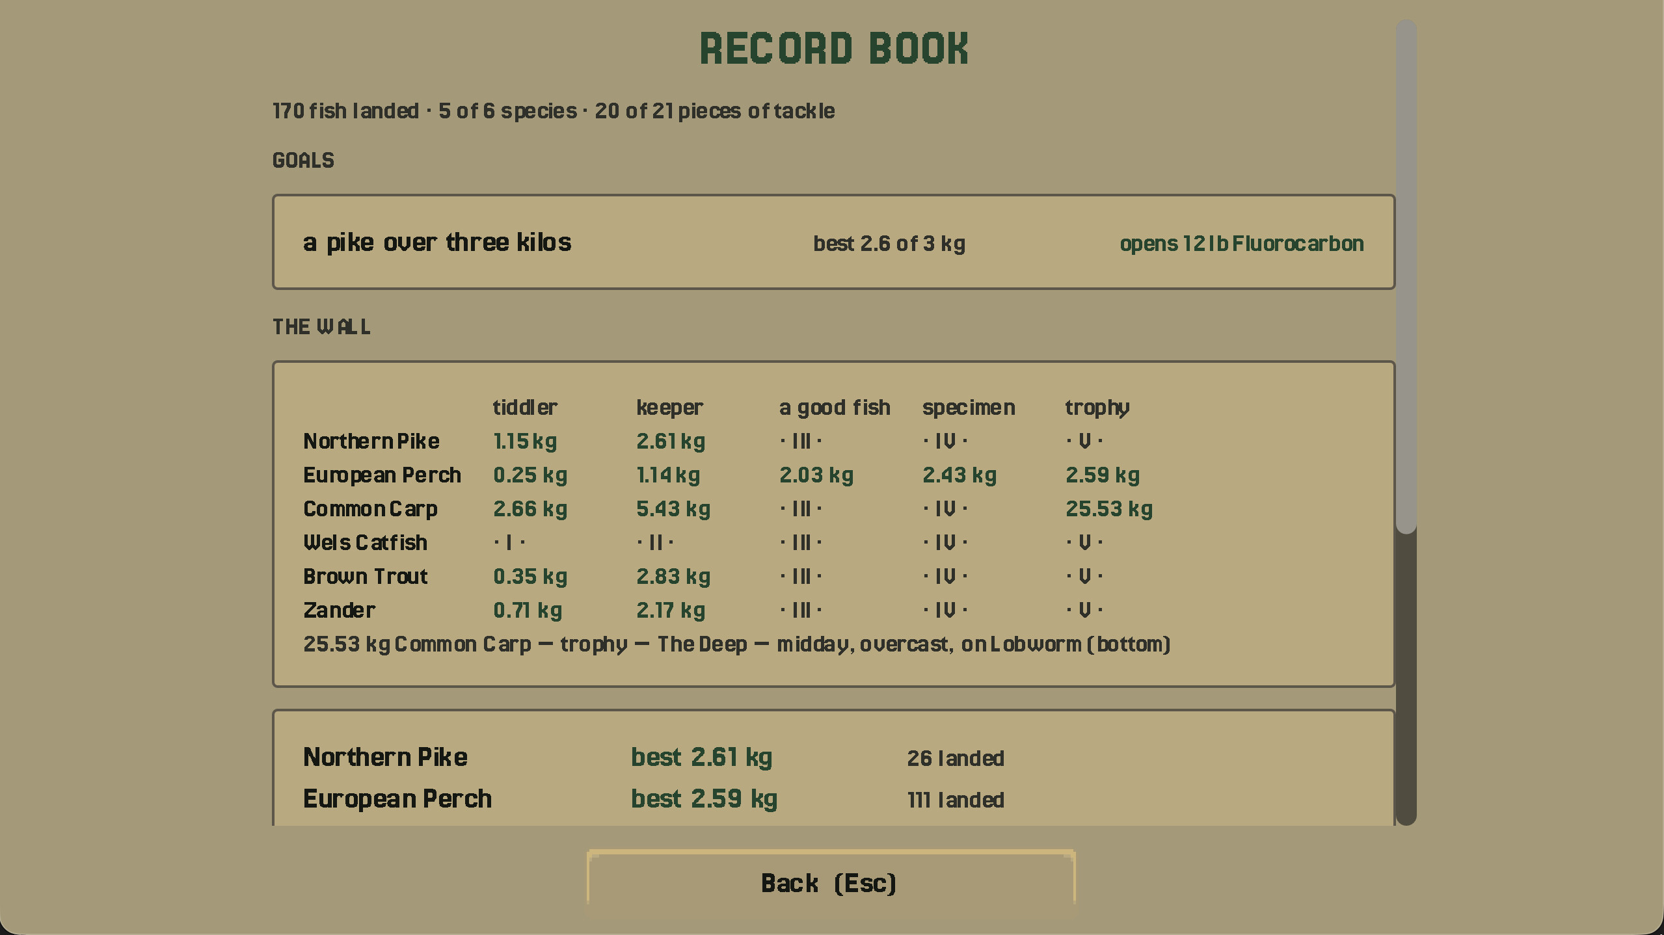Select Northern Pike keeper 2.61 kg cell
This screenshot has height=935, width=1664.
[670, 441]
